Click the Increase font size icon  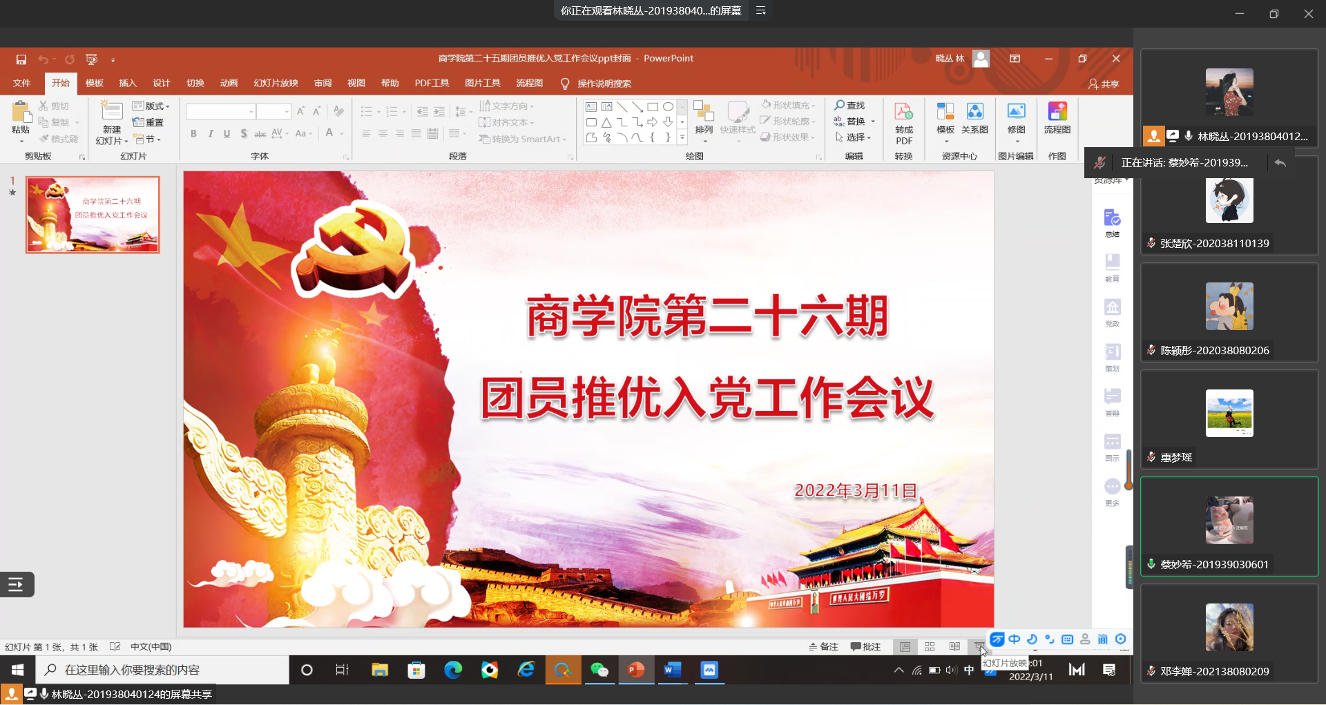point(300,110)
